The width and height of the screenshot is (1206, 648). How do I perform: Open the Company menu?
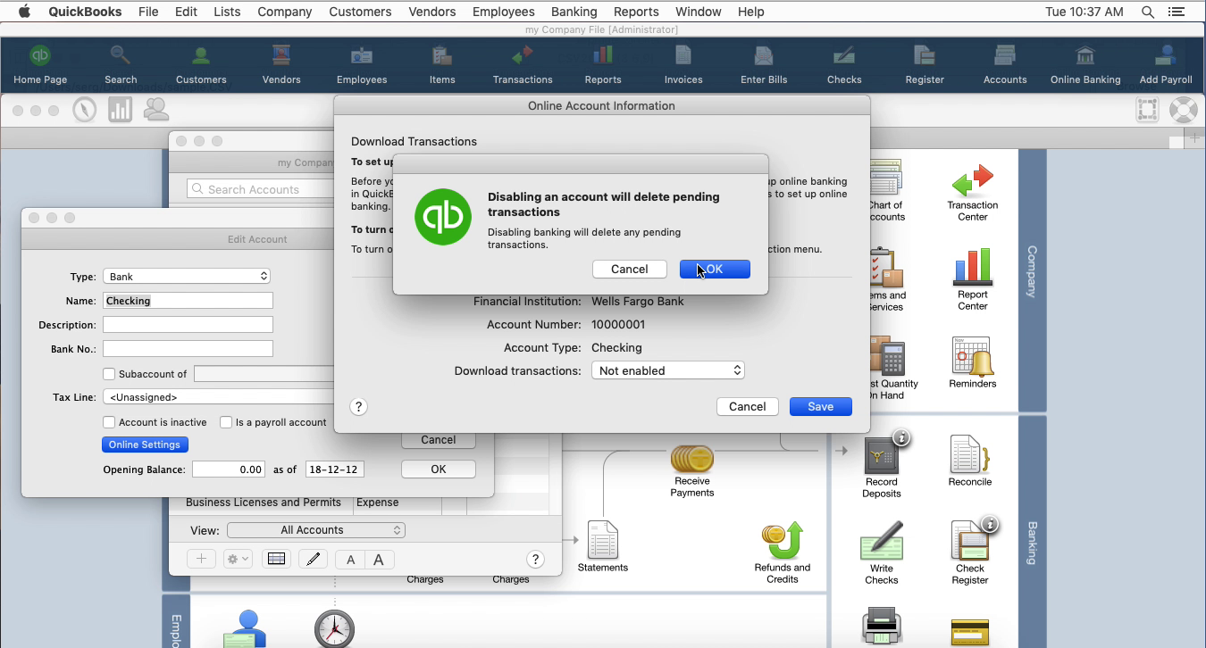coord(284,12)
